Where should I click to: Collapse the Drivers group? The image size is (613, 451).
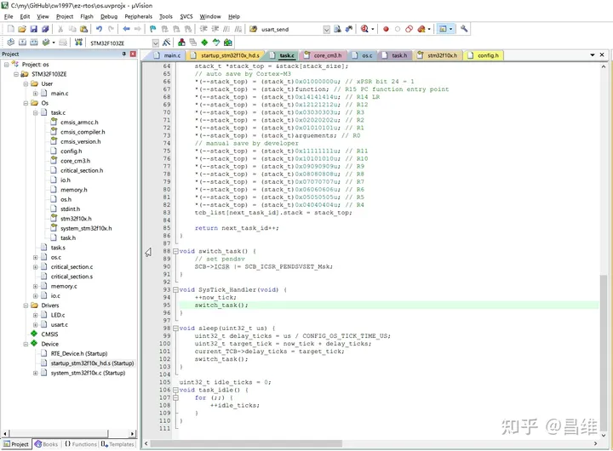pos(26,305)
